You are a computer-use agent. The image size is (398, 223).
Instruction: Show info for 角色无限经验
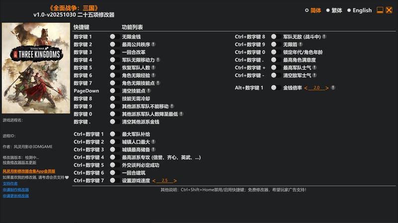pyautogui.click(x=153, y=75)
